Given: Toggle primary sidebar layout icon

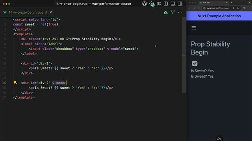Looking at the screenshot, I should [x=166, y=4].
